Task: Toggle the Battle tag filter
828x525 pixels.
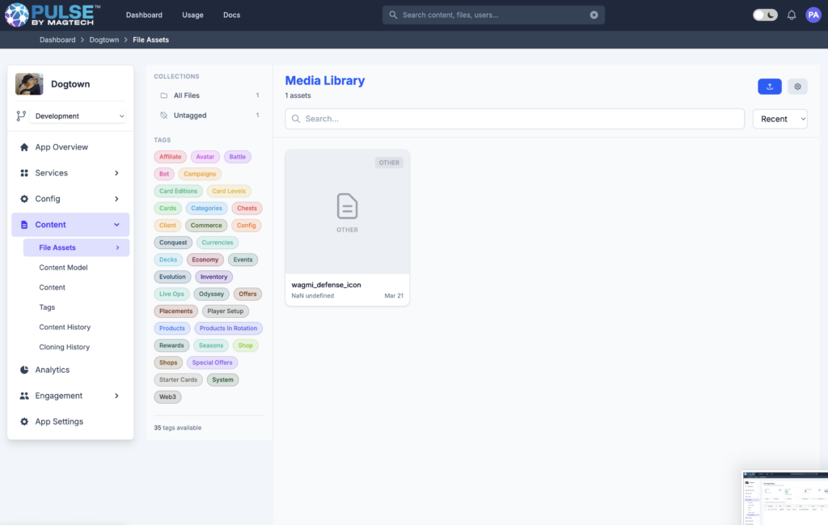Action: (x=237, y=157)
